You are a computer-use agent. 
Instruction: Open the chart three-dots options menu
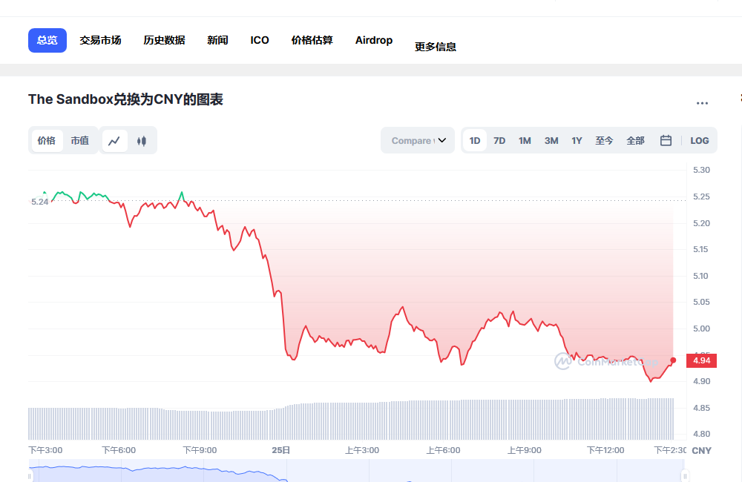pos(702,103)
